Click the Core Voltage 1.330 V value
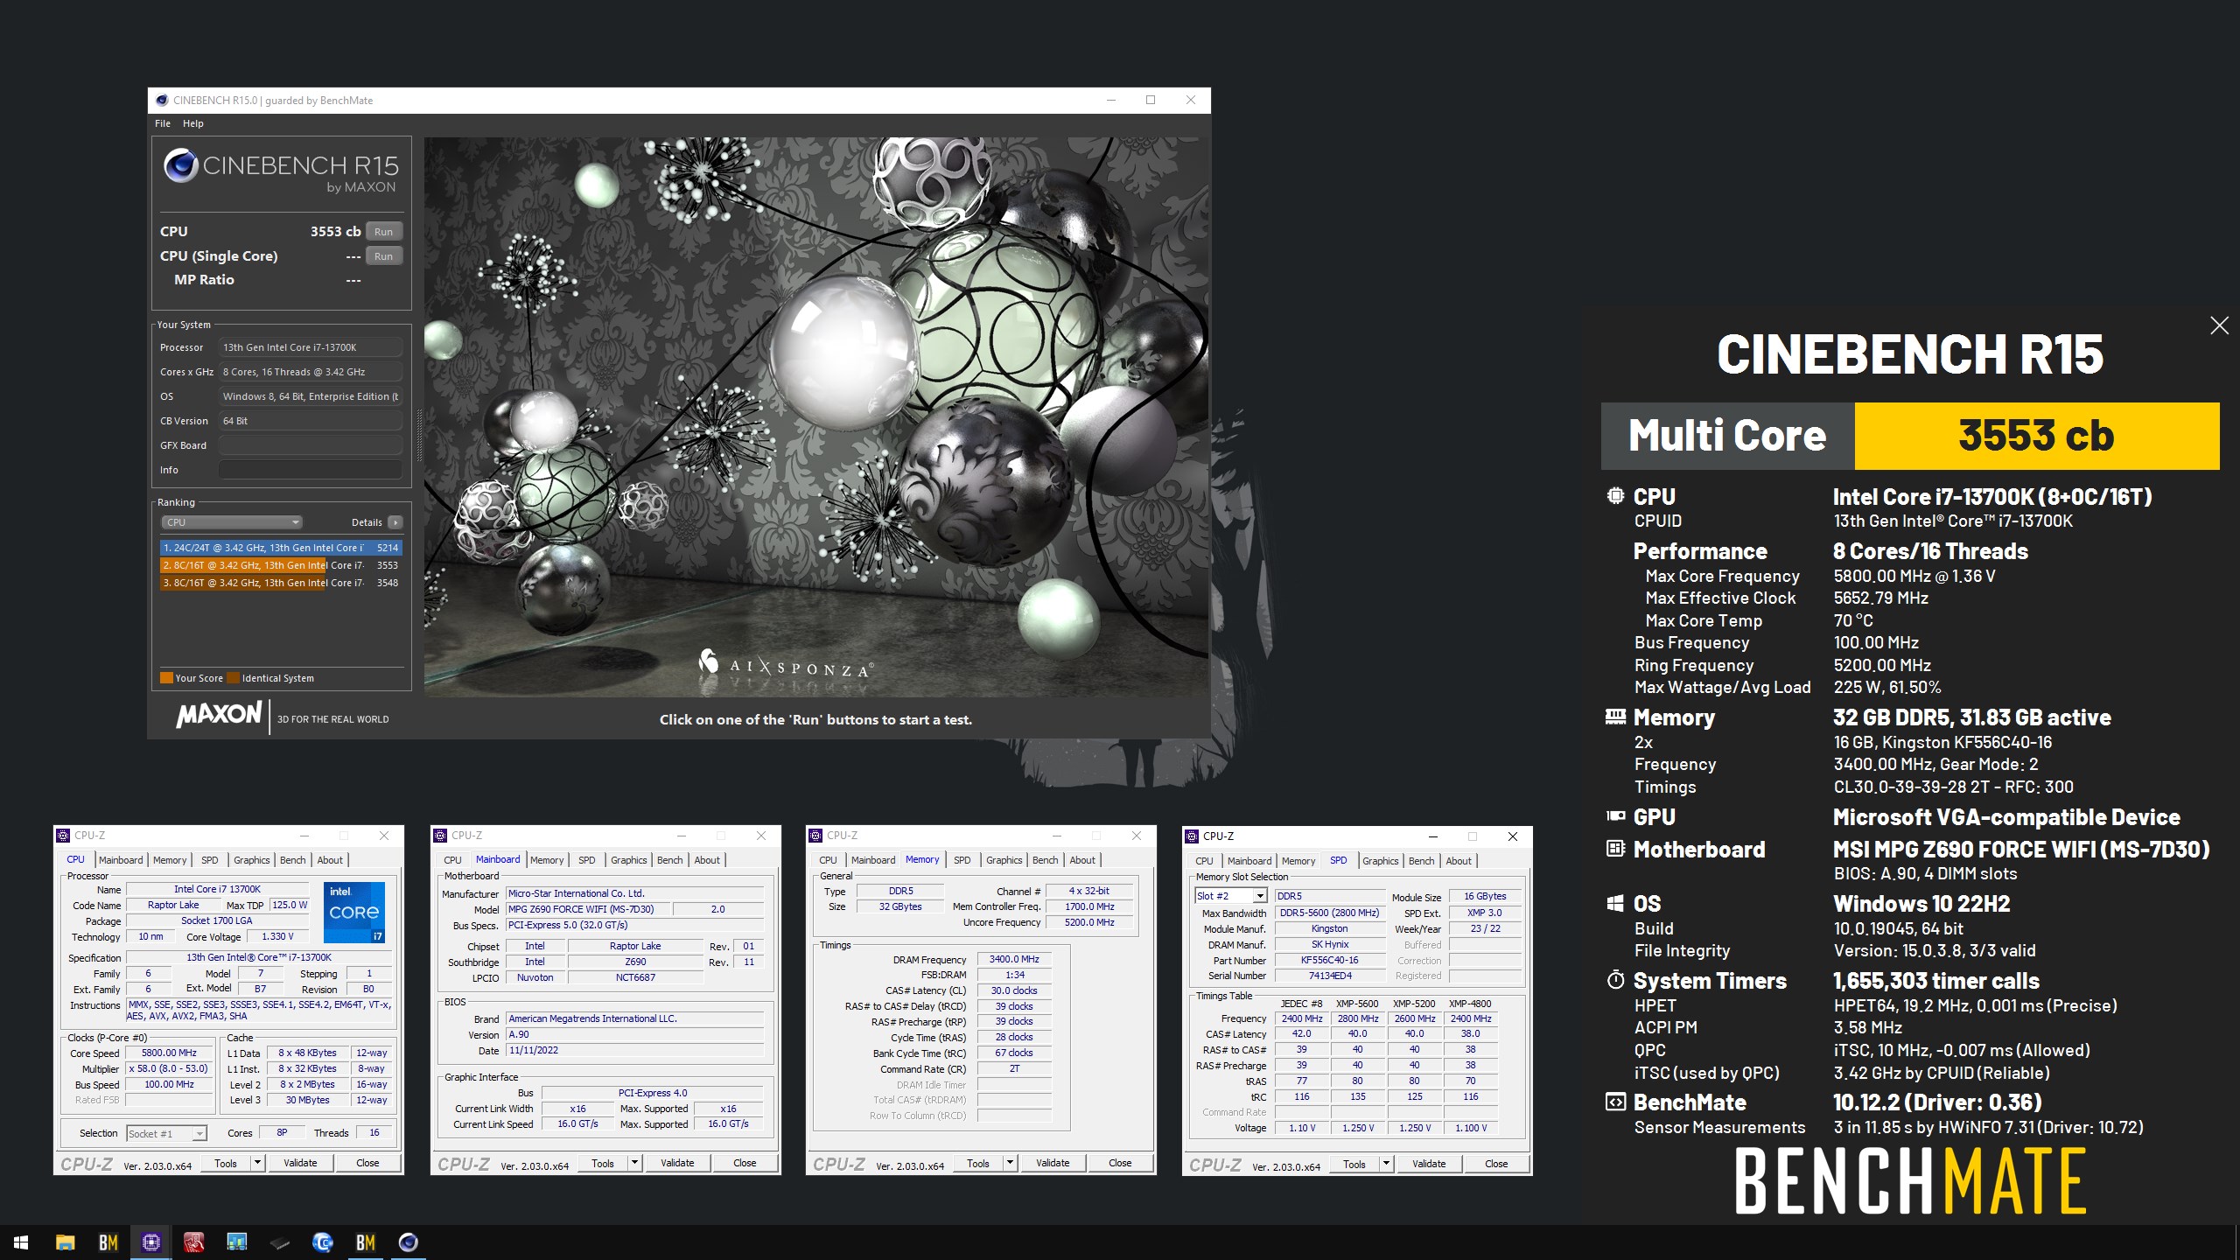2240x1260 pixels. [277, 936]
